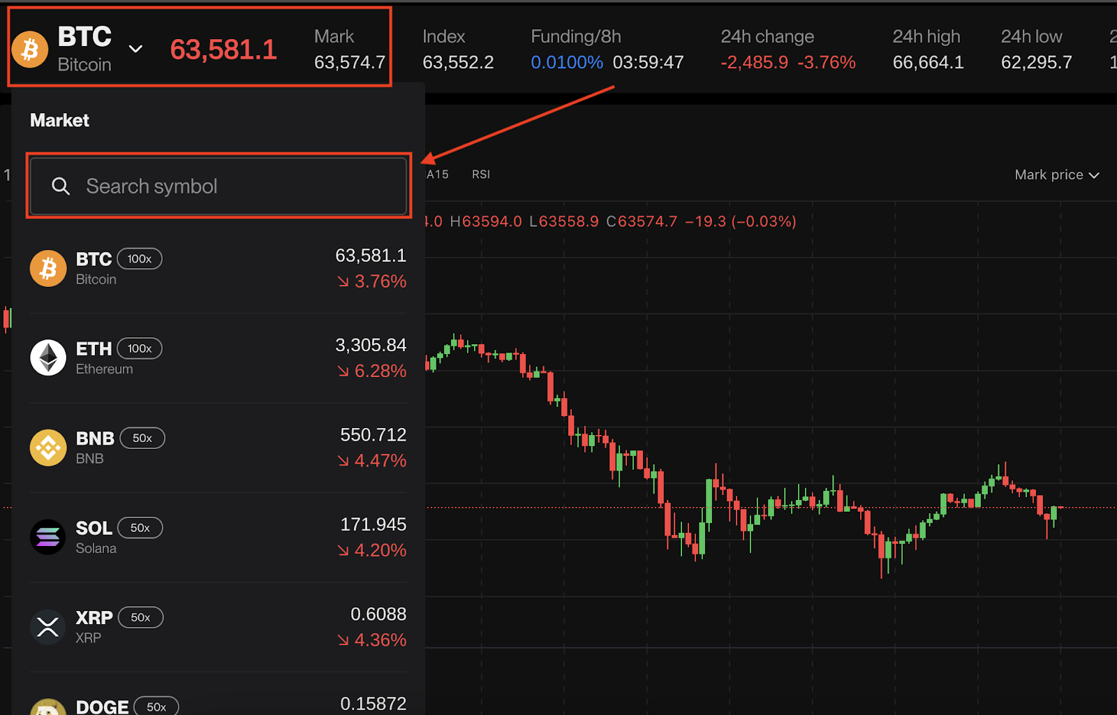Select the XRP market name
Image resolution: width=1117 pixels, height=715 pixels.
(94, 618)
